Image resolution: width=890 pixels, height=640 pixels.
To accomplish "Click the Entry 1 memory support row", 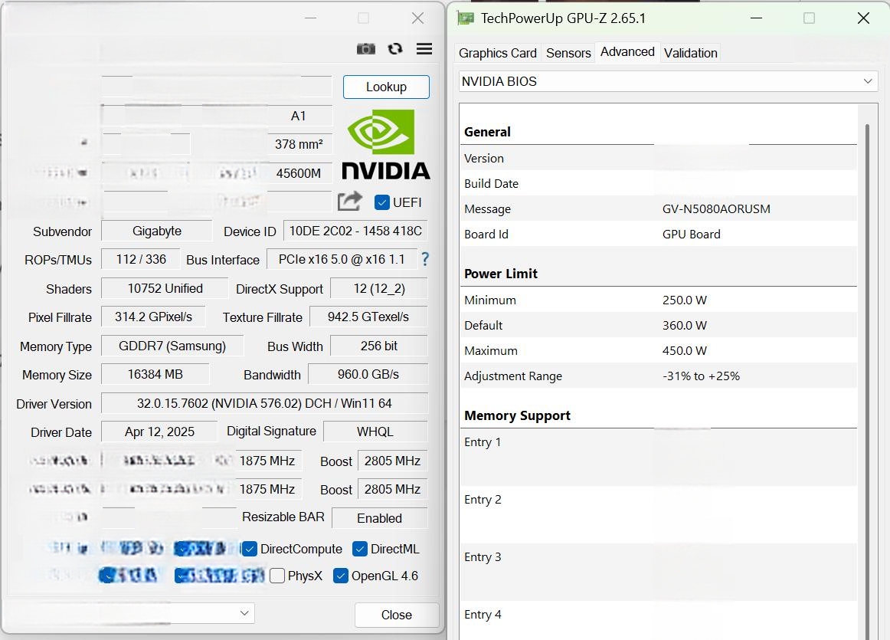I will click(x=659, y=457).
